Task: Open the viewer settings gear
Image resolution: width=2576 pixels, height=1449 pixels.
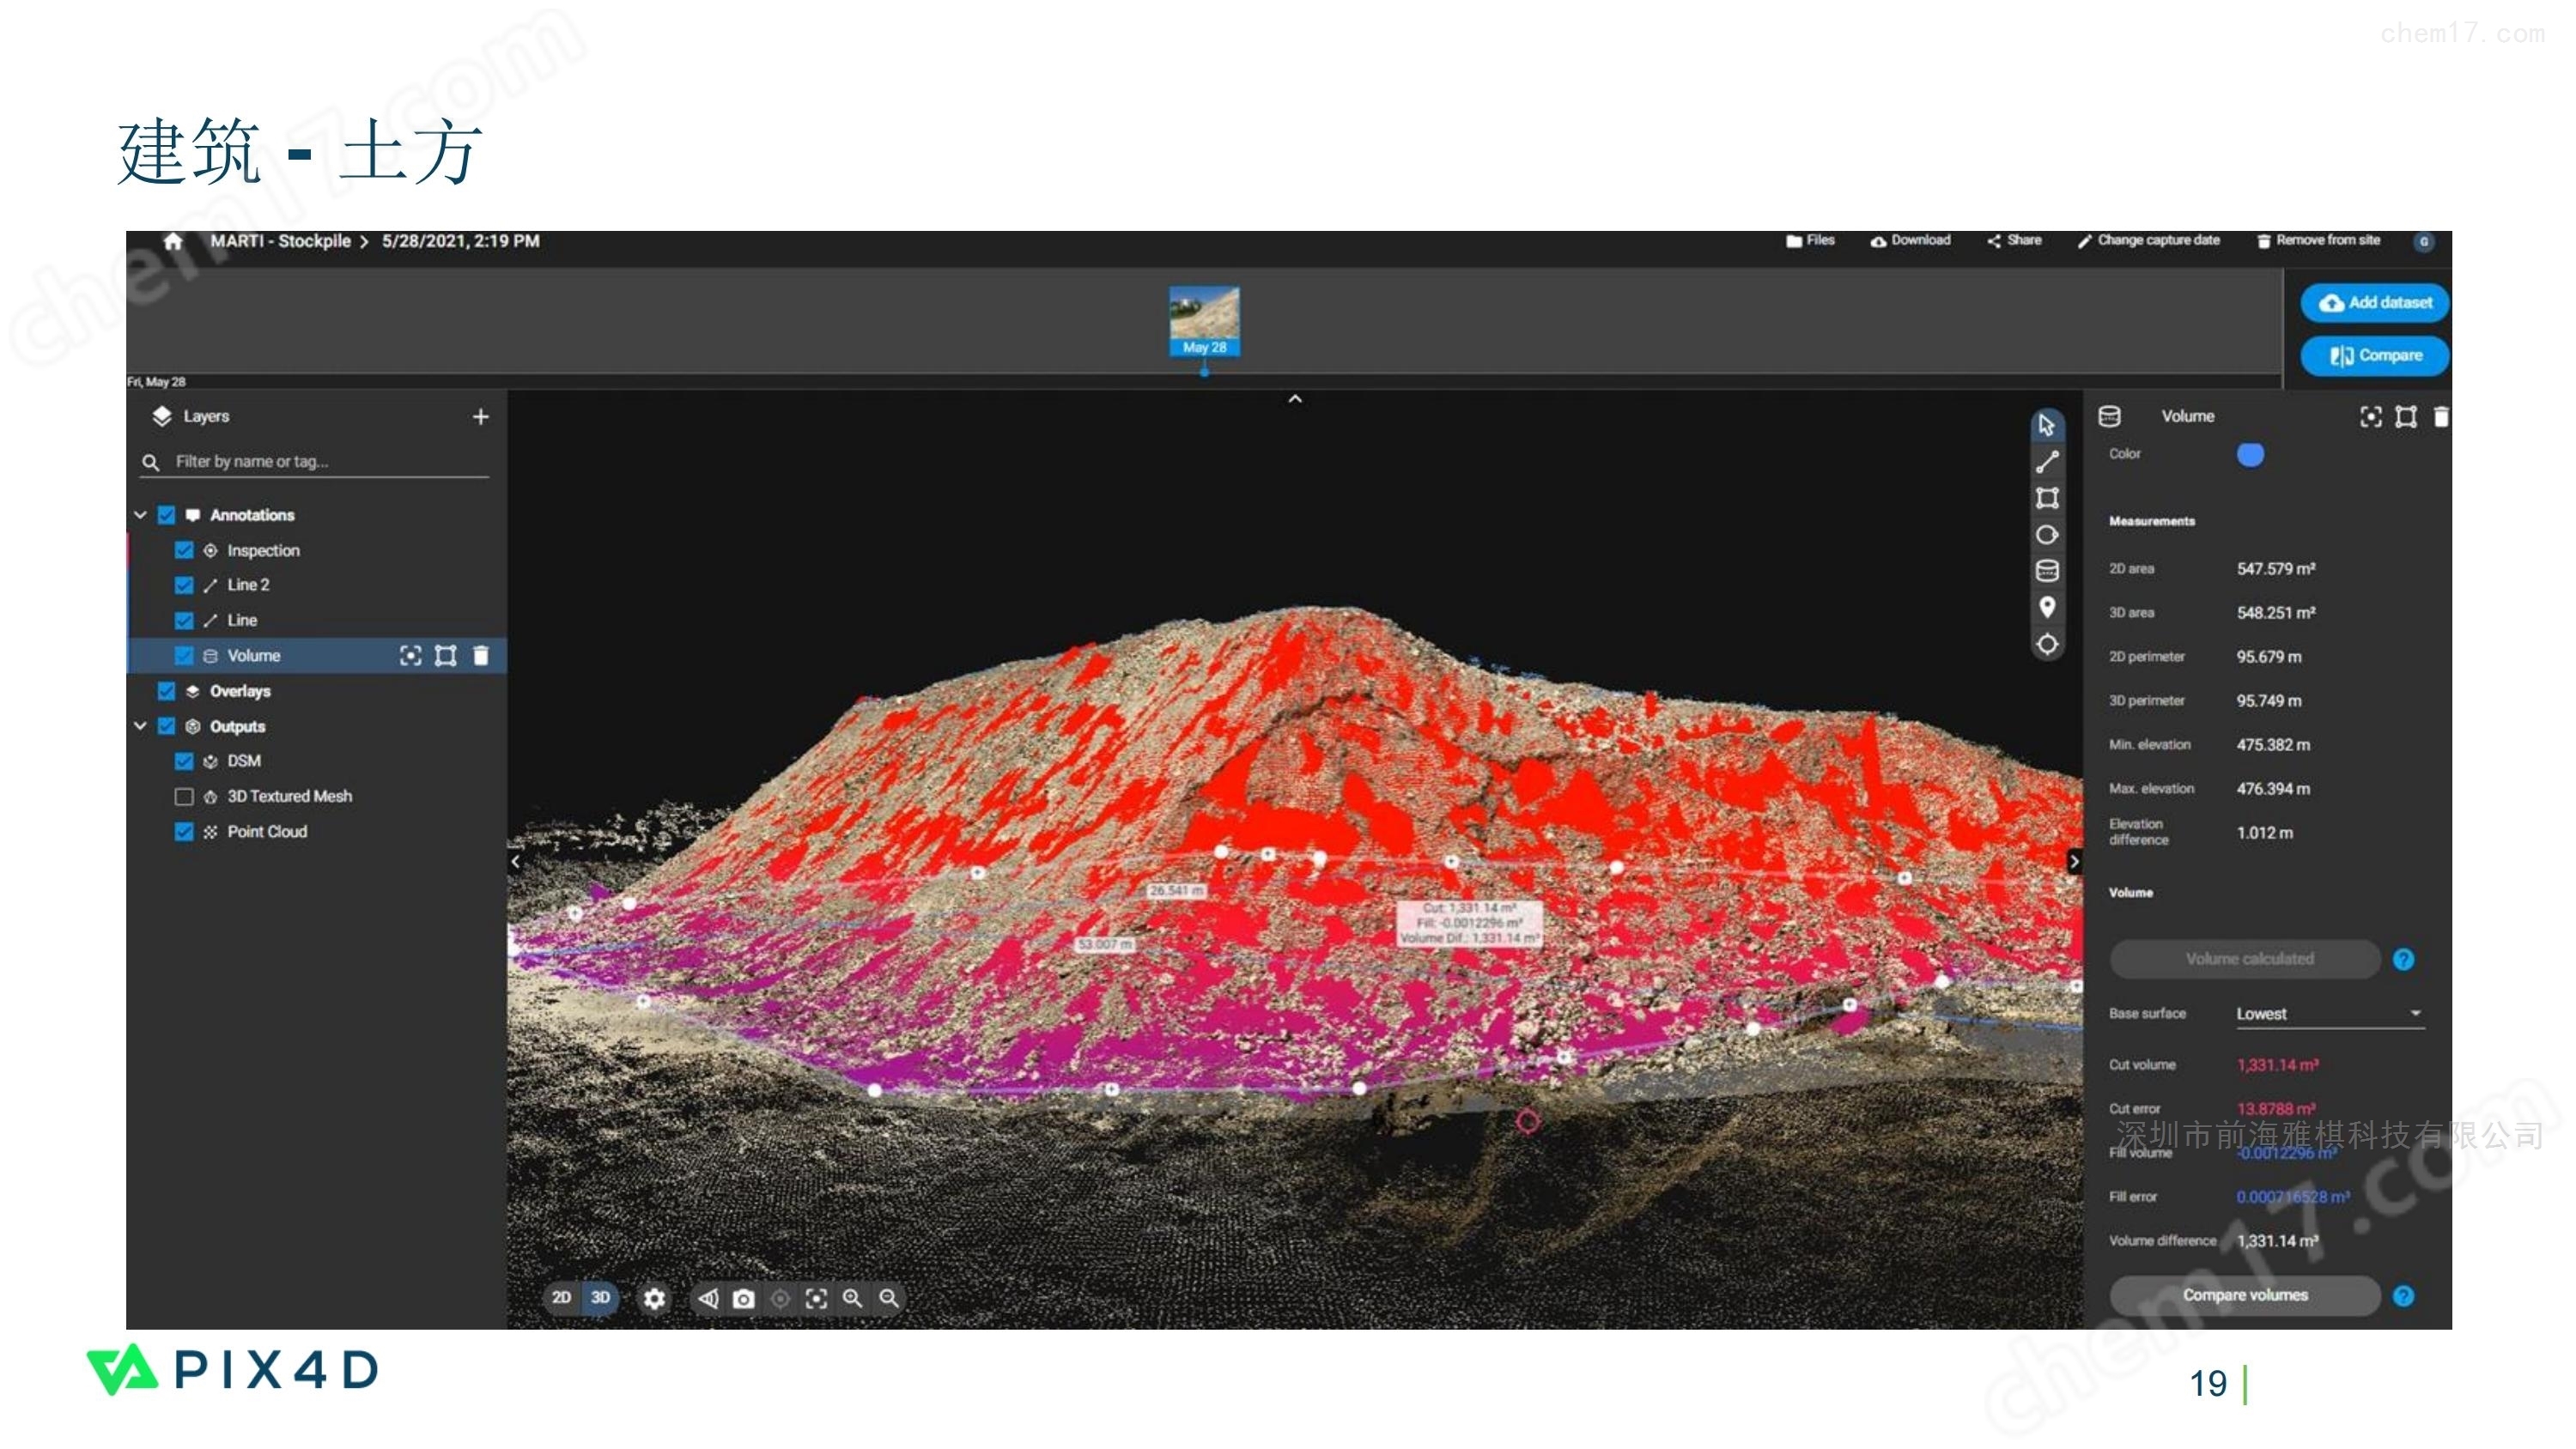Action: coord(654,1299)
